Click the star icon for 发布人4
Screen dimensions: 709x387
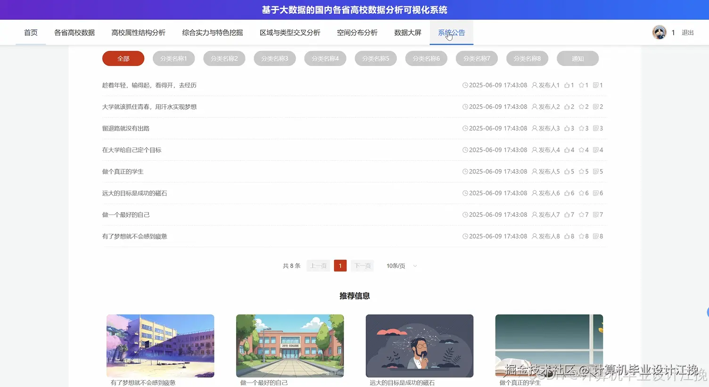581,150
